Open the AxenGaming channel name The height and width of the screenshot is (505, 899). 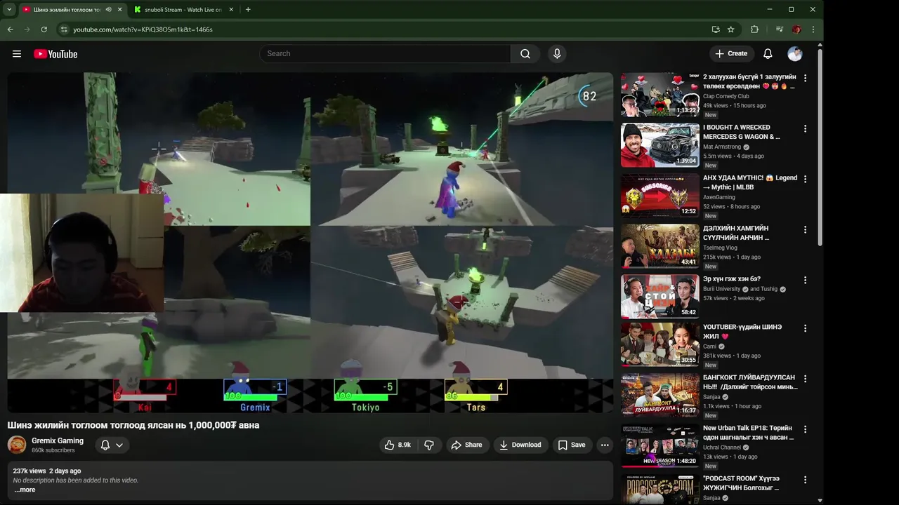click(x=719, y=197)
